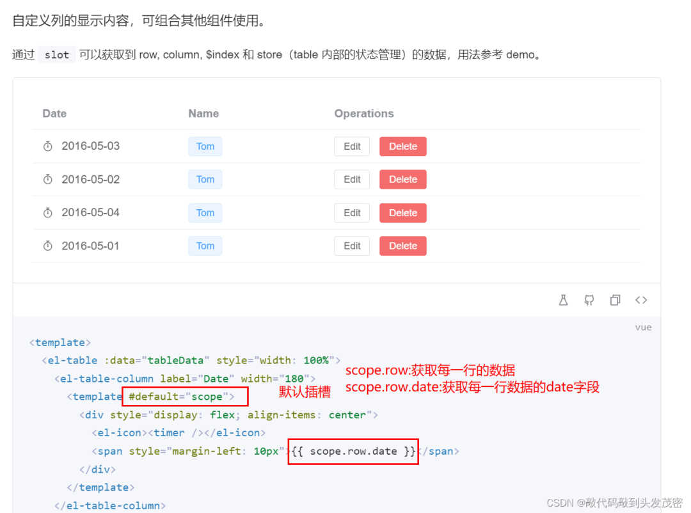Edit the 2016-05-01 row
The width and height of the screenshot is (691, 513).
(352, 246)
